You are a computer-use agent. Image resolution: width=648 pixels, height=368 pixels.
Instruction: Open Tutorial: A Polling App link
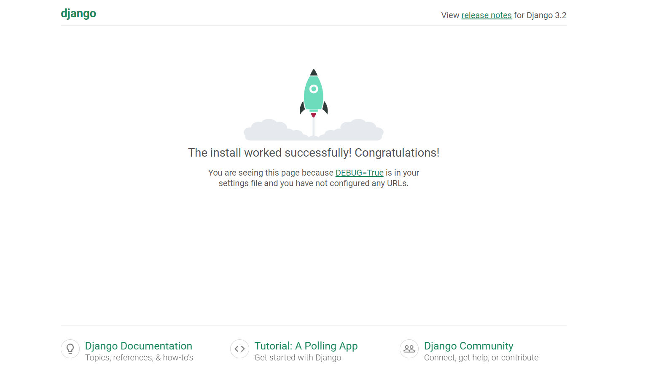pyautogui.click(x=306, y=346)
